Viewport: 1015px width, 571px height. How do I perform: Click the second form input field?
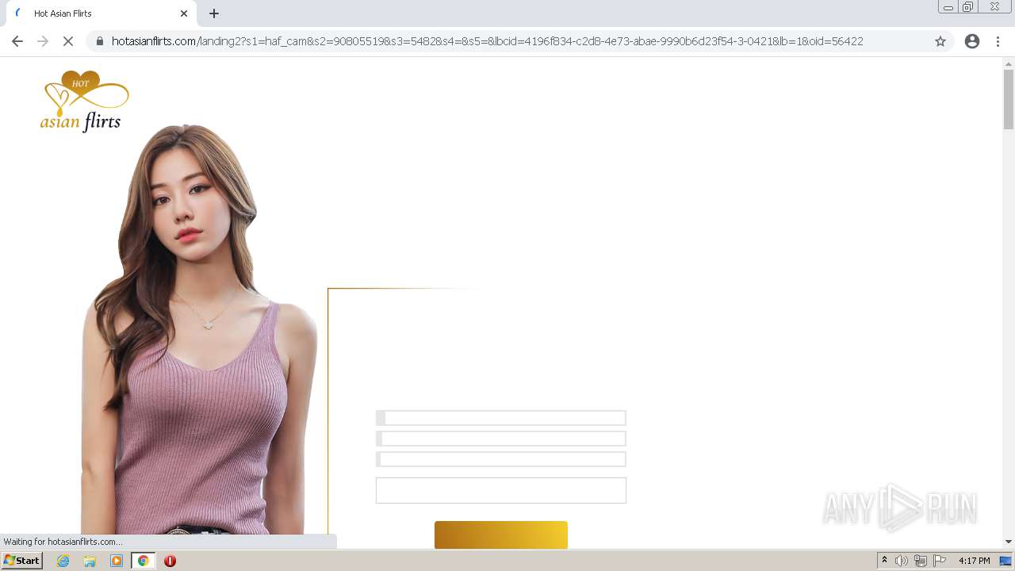[x=501, y=439]
